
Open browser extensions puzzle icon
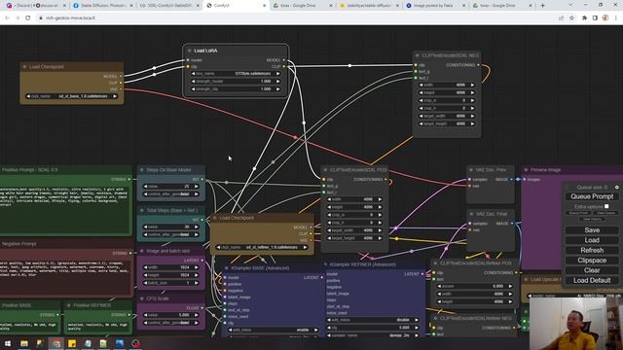[x=584, y=18]
